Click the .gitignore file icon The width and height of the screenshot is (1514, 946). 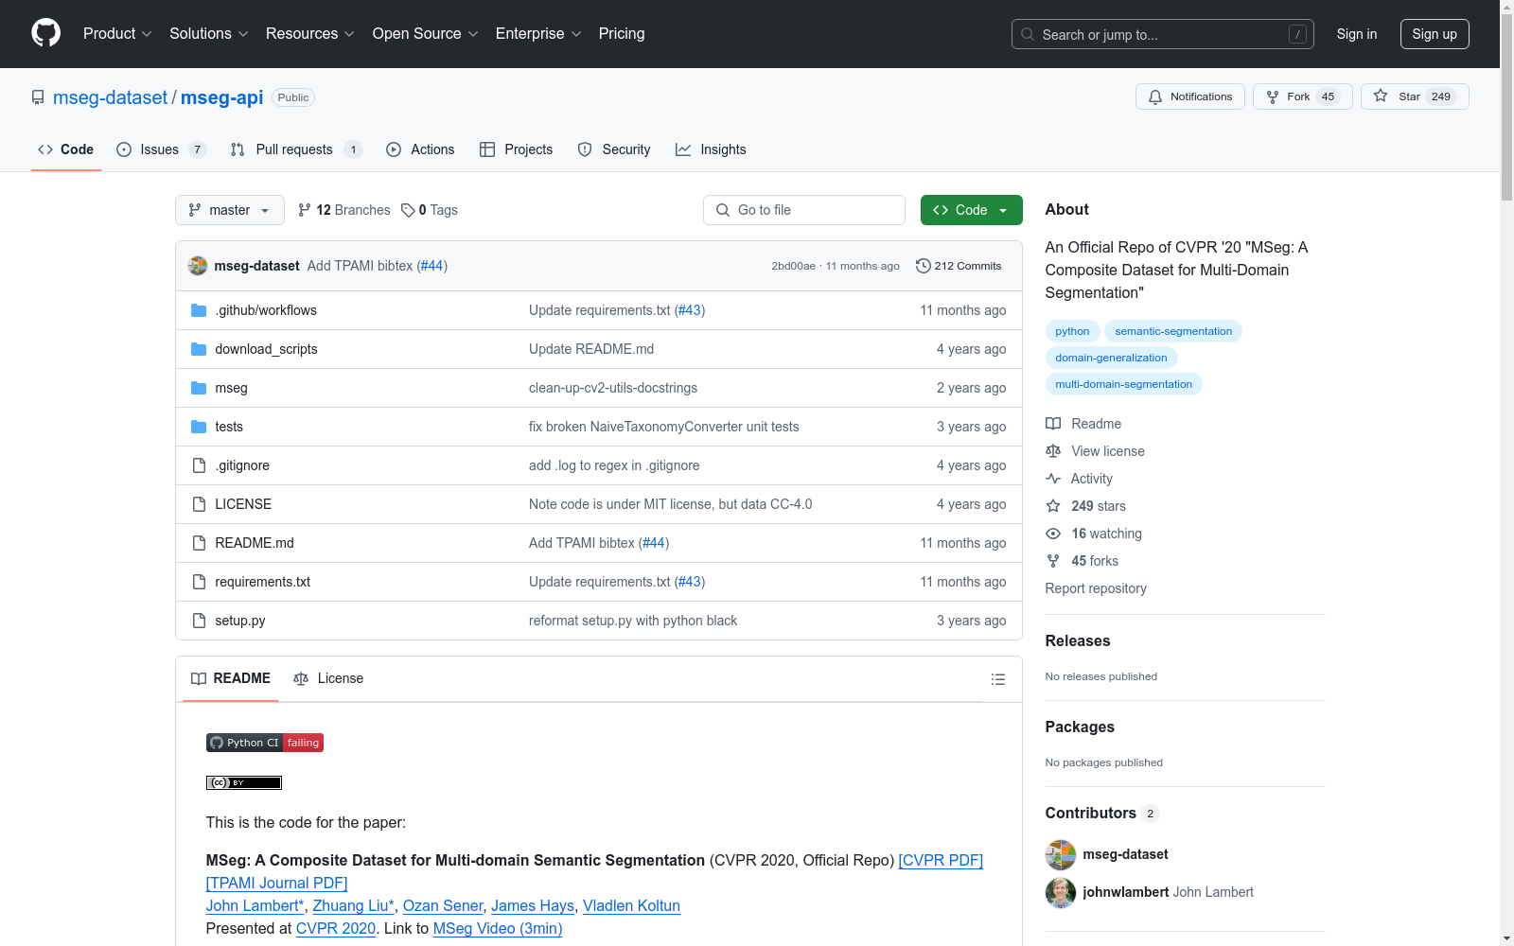click(199, 465)
